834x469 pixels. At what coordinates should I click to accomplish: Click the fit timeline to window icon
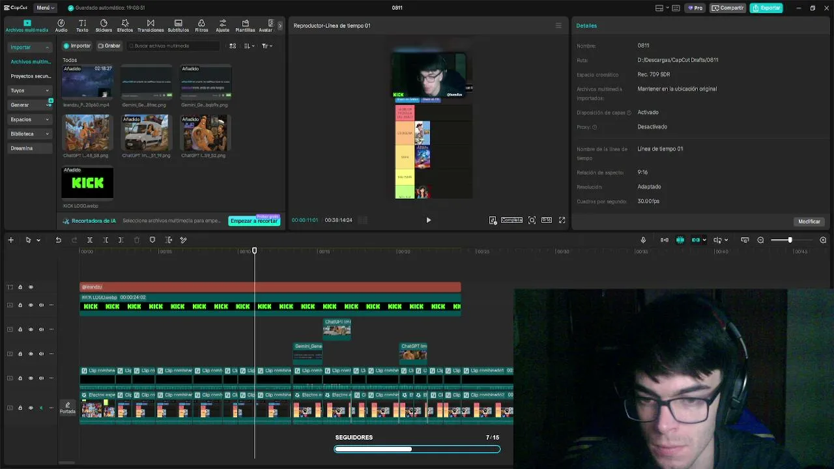[x=745, y=240]
